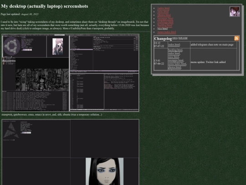Open the /index.html menu link

(164, 8)
